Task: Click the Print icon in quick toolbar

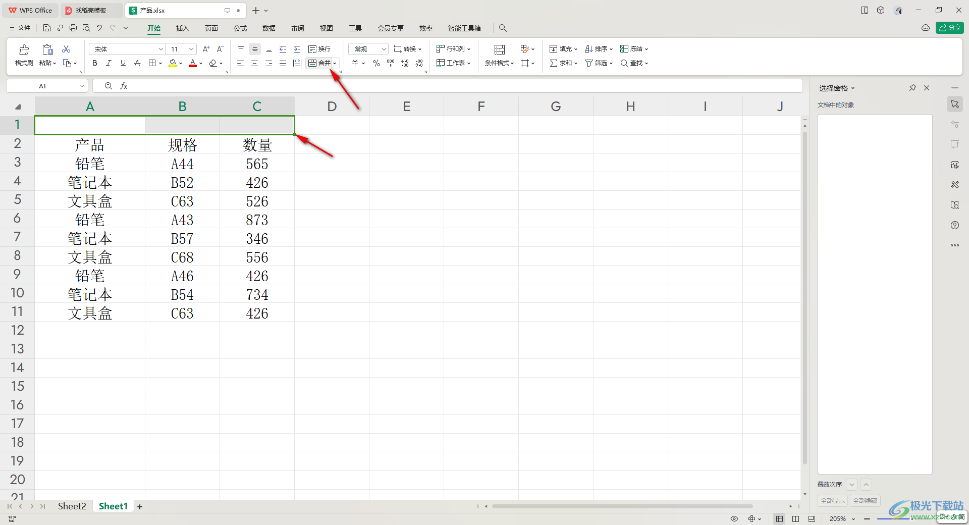Action: point(73,28)
